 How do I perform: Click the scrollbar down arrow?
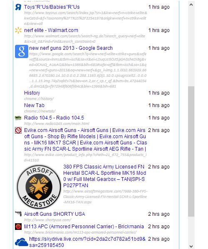tap(191, 246)
